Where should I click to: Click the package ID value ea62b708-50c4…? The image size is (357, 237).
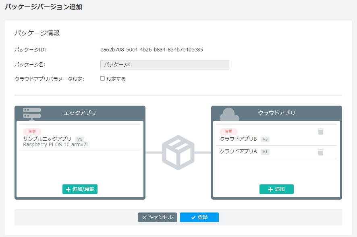[x=152, y=50]
